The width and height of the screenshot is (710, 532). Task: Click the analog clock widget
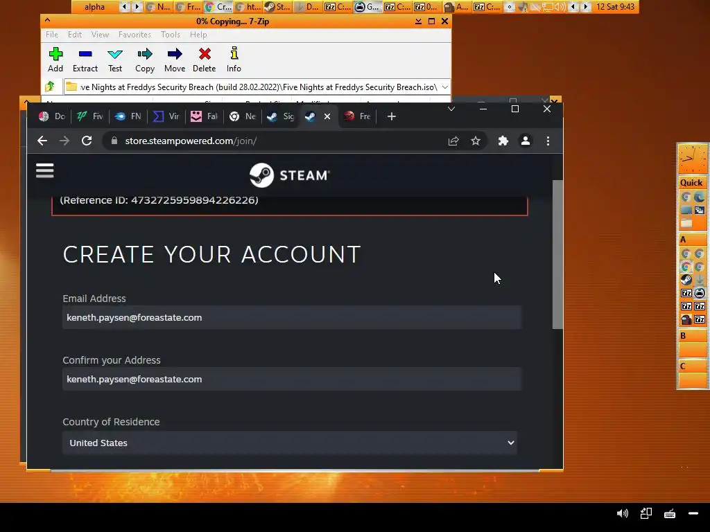(x=692, y=159)
